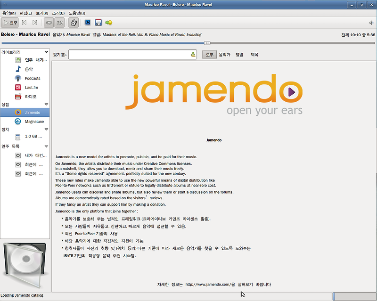Image resolution: width=377 pixels, height=301 pixels.
Task: Collapse the 장치 section
Action: tap(46, 130)
